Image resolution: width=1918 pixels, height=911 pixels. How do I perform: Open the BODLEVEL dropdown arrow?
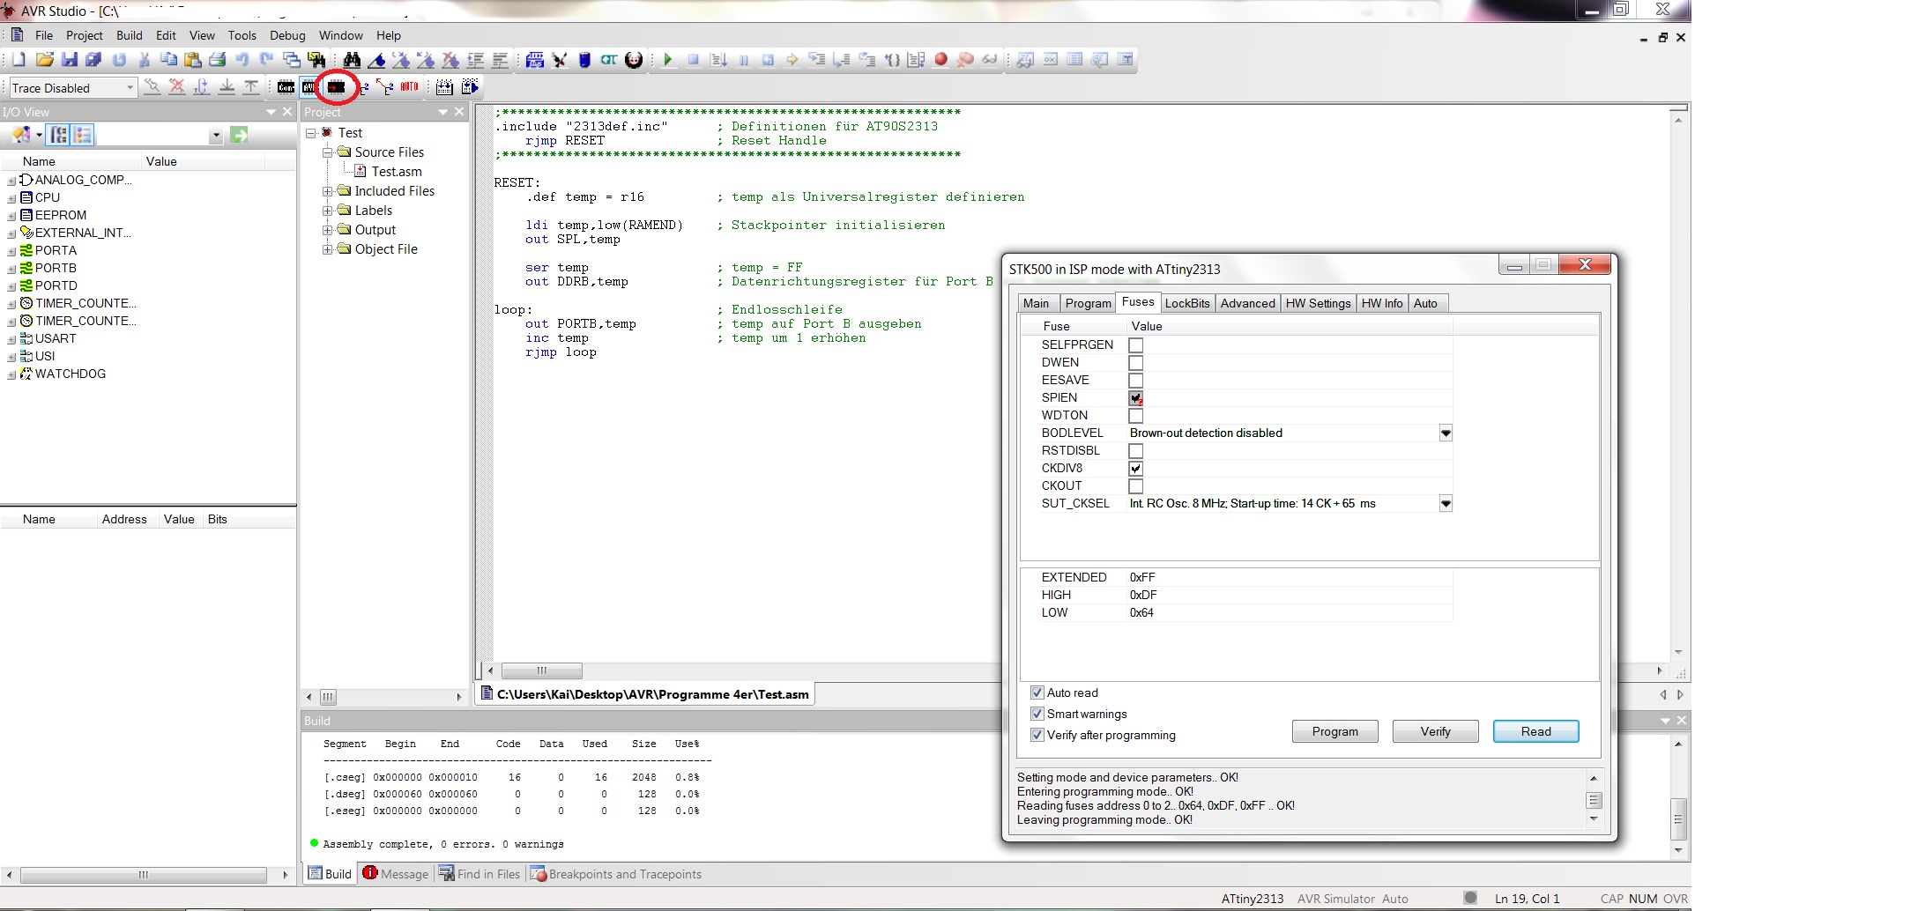tap(1446, 433)
